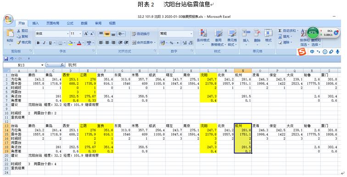
Task: Click the Merge and Center icon
Action: coord(134,43)
